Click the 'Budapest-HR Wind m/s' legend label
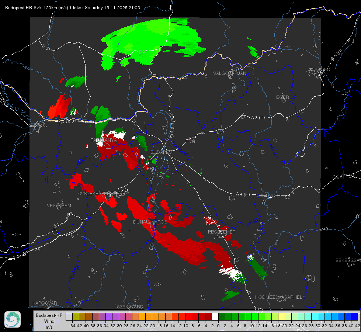 tap(49, 321)
